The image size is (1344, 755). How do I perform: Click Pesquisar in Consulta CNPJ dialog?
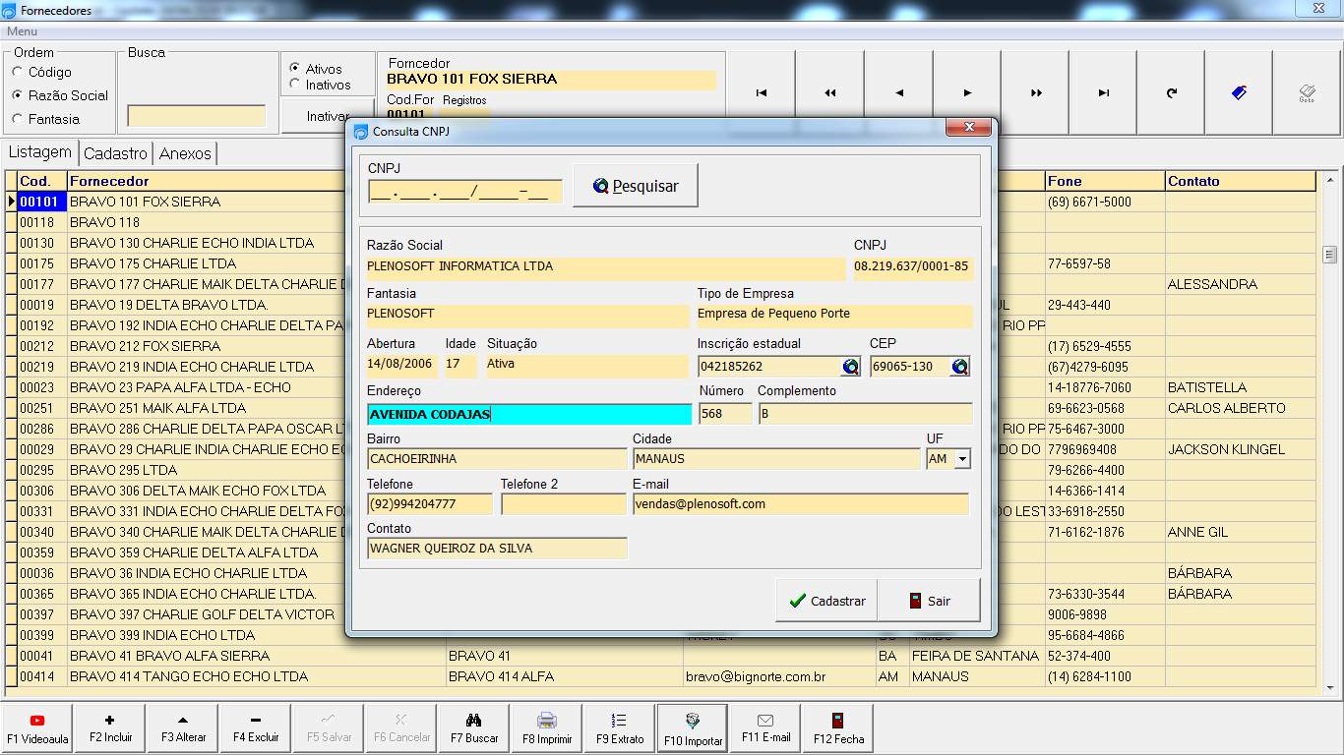pyautogui.click(x=636, y=186)
